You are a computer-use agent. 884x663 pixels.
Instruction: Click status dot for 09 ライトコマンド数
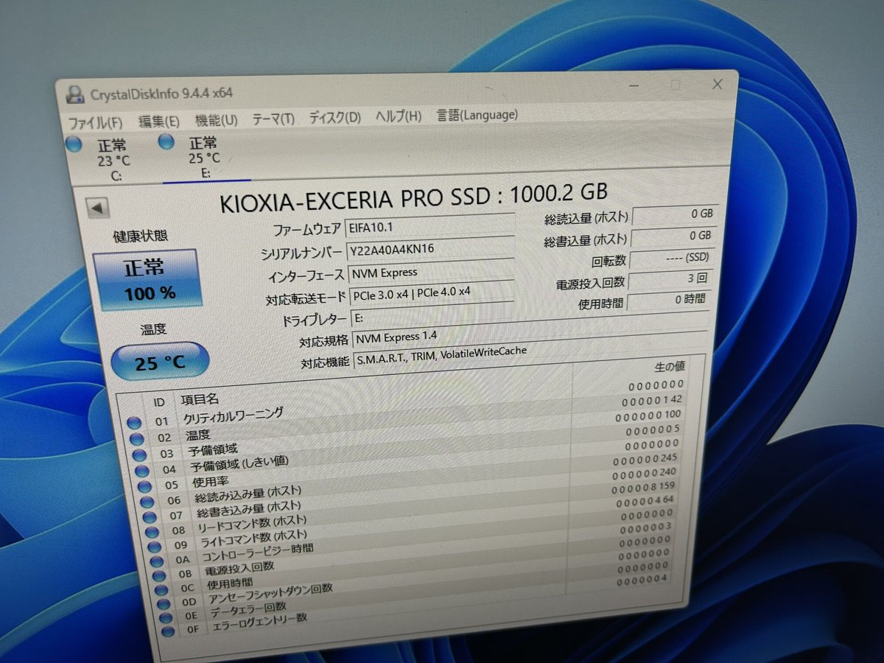point(155,547)
